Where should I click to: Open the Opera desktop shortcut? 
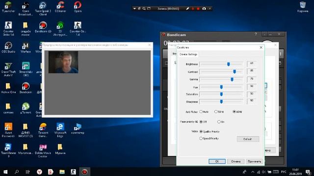pos(78,7)
